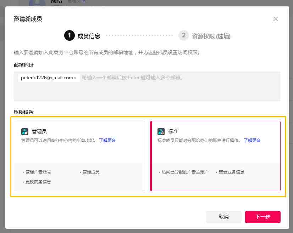Image resolution: width=293 pixels, height=233 pixels.
Task: Click the 管理员 role icon
Action: pyautogui.click(x=25, y=132)
